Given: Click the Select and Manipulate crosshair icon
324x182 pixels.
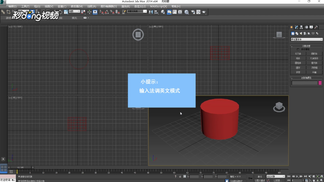Looking at the screenshot, I should tap(89, 12).
